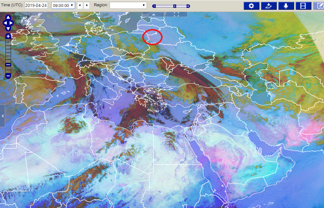Step to the previous time frame
324x208 pixels.
[80, 5]
